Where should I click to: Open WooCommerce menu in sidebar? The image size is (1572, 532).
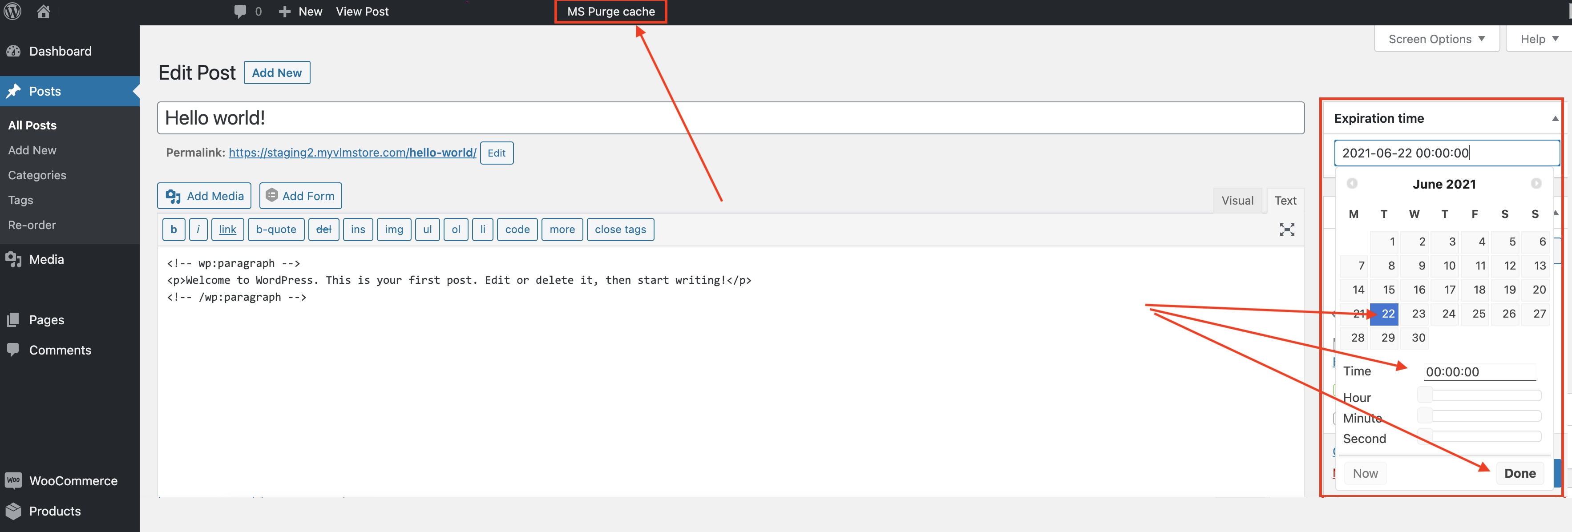(x=73, y=481)
